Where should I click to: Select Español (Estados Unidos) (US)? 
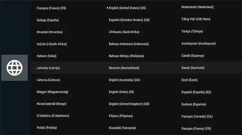[x=129, y=20]
